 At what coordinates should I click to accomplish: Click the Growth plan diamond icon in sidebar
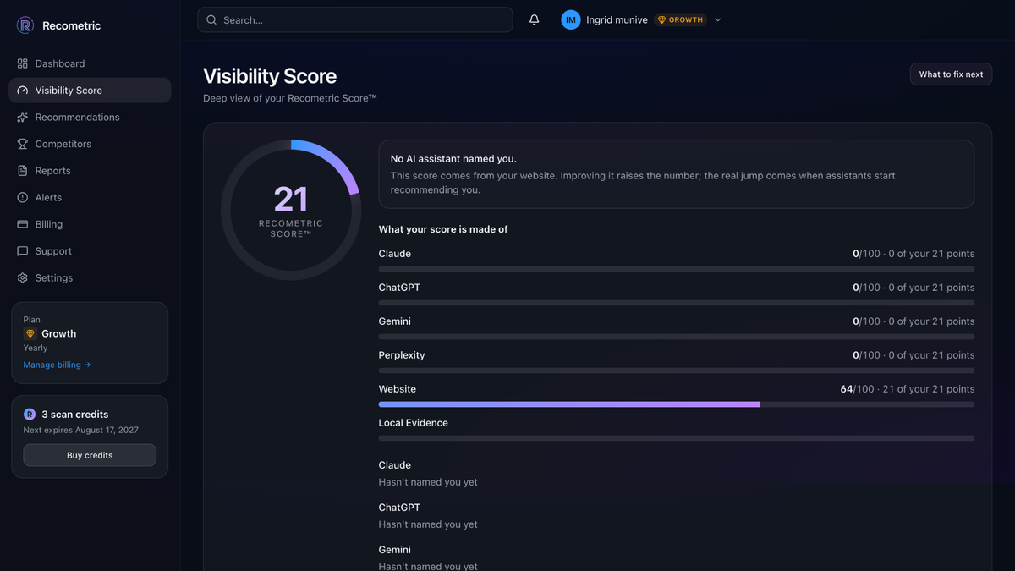pos(30,334)
